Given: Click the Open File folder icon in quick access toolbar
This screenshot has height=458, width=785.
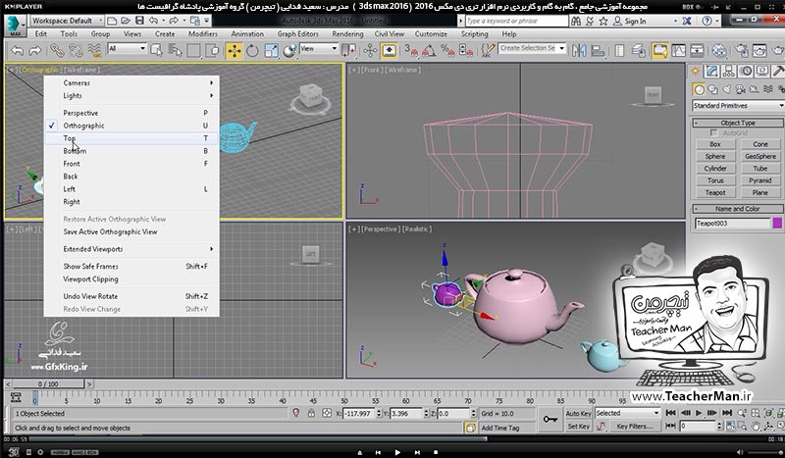Looking at the screenshot, I should [126, 21].
